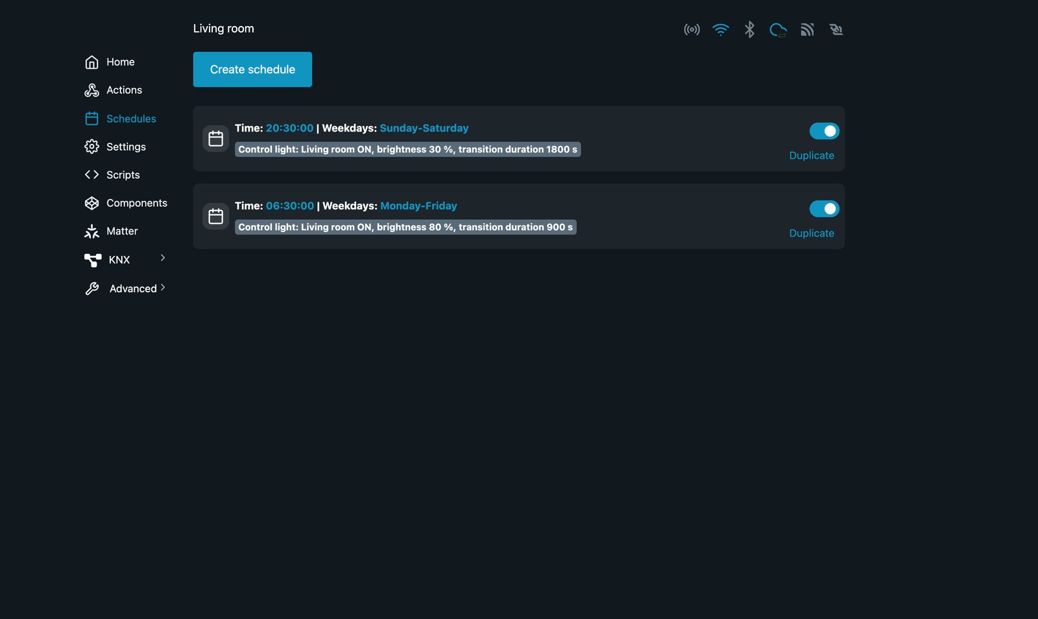
Task: Duplicate the 20:30:00 schedule
Action: tap(812, 156)
